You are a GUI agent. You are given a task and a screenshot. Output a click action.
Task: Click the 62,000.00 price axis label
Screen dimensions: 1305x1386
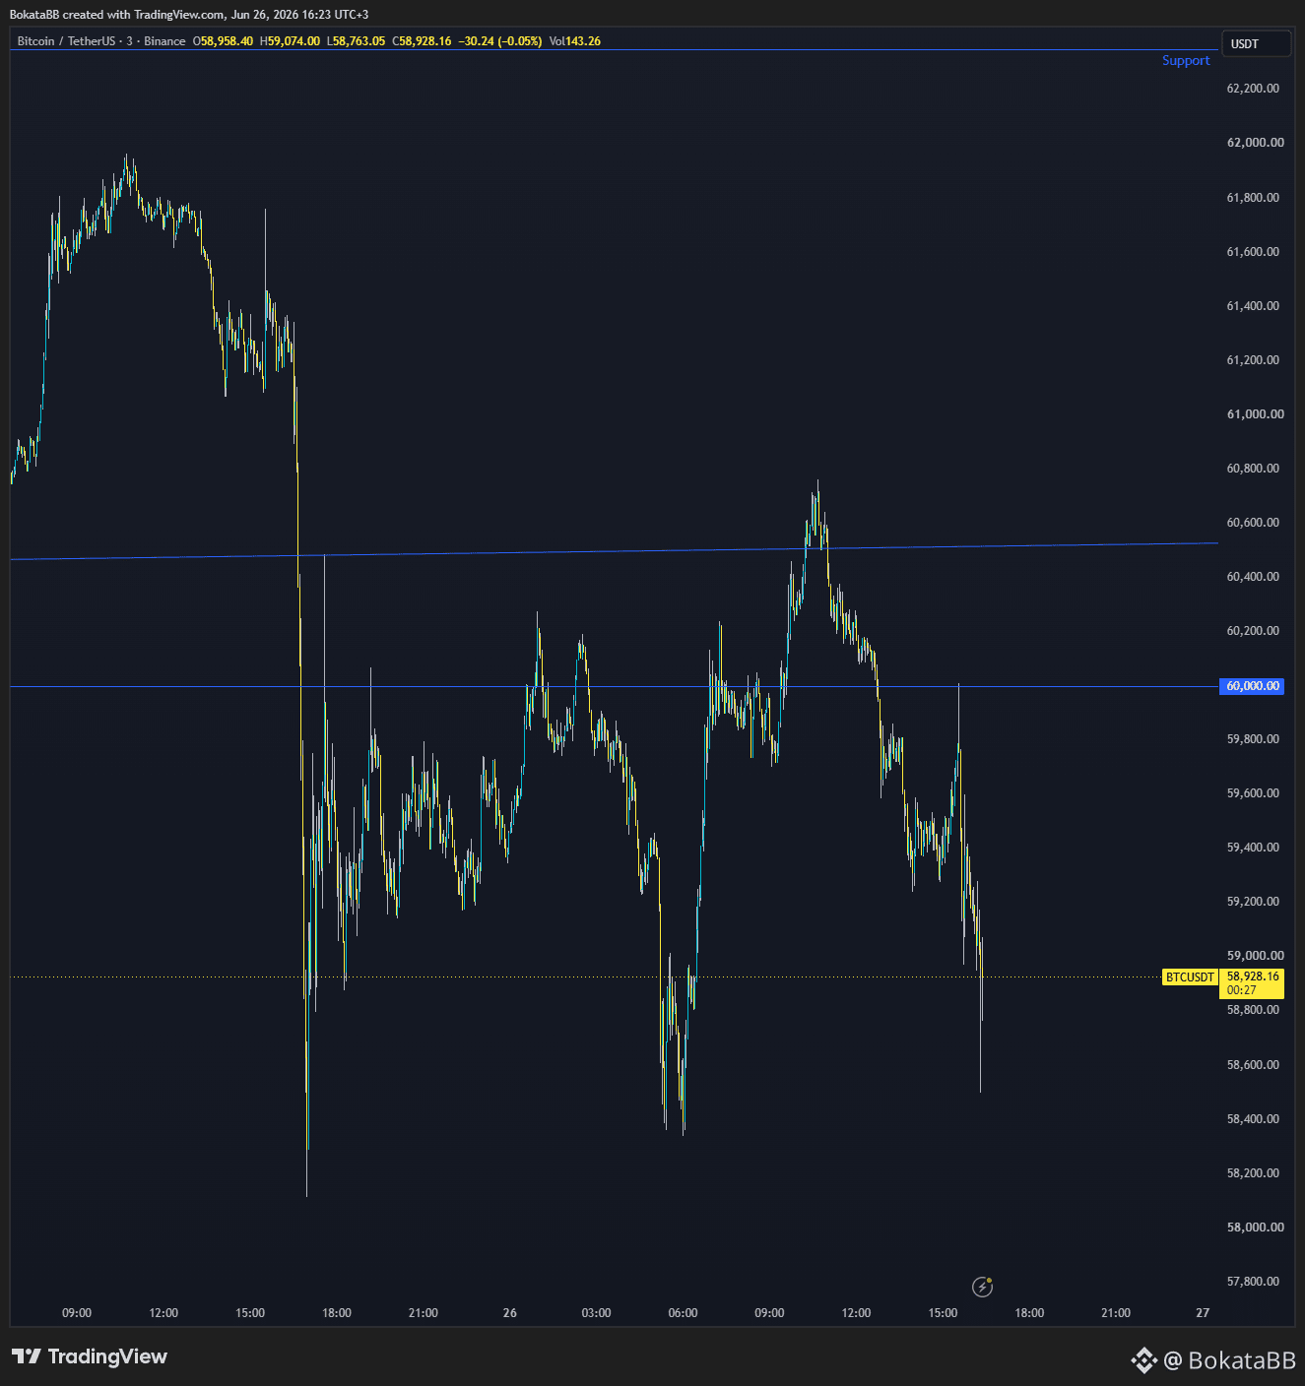(1255, 143)
